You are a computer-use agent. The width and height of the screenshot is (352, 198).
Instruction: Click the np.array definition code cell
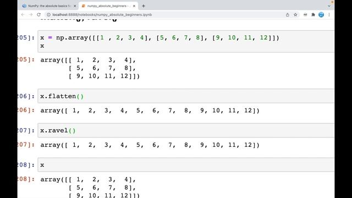point(186,42)
